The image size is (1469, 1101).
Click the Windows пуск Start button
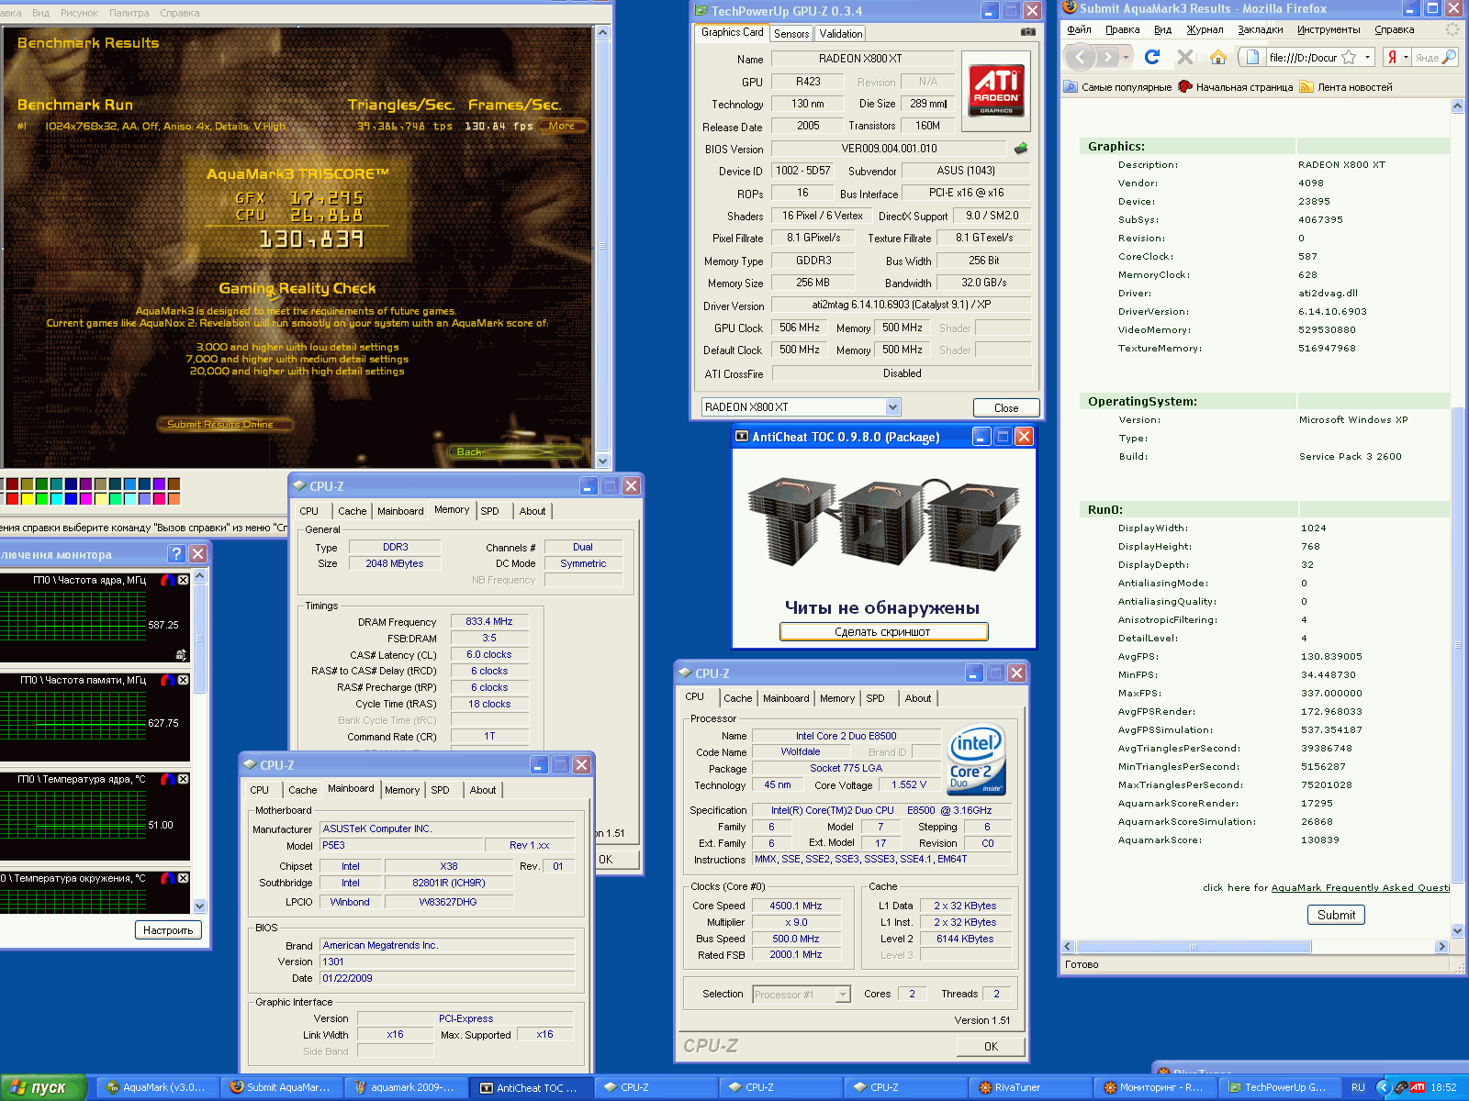43,1087
